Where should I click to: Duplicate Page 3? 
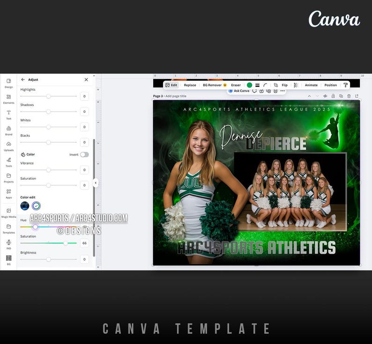pos(341,96)
